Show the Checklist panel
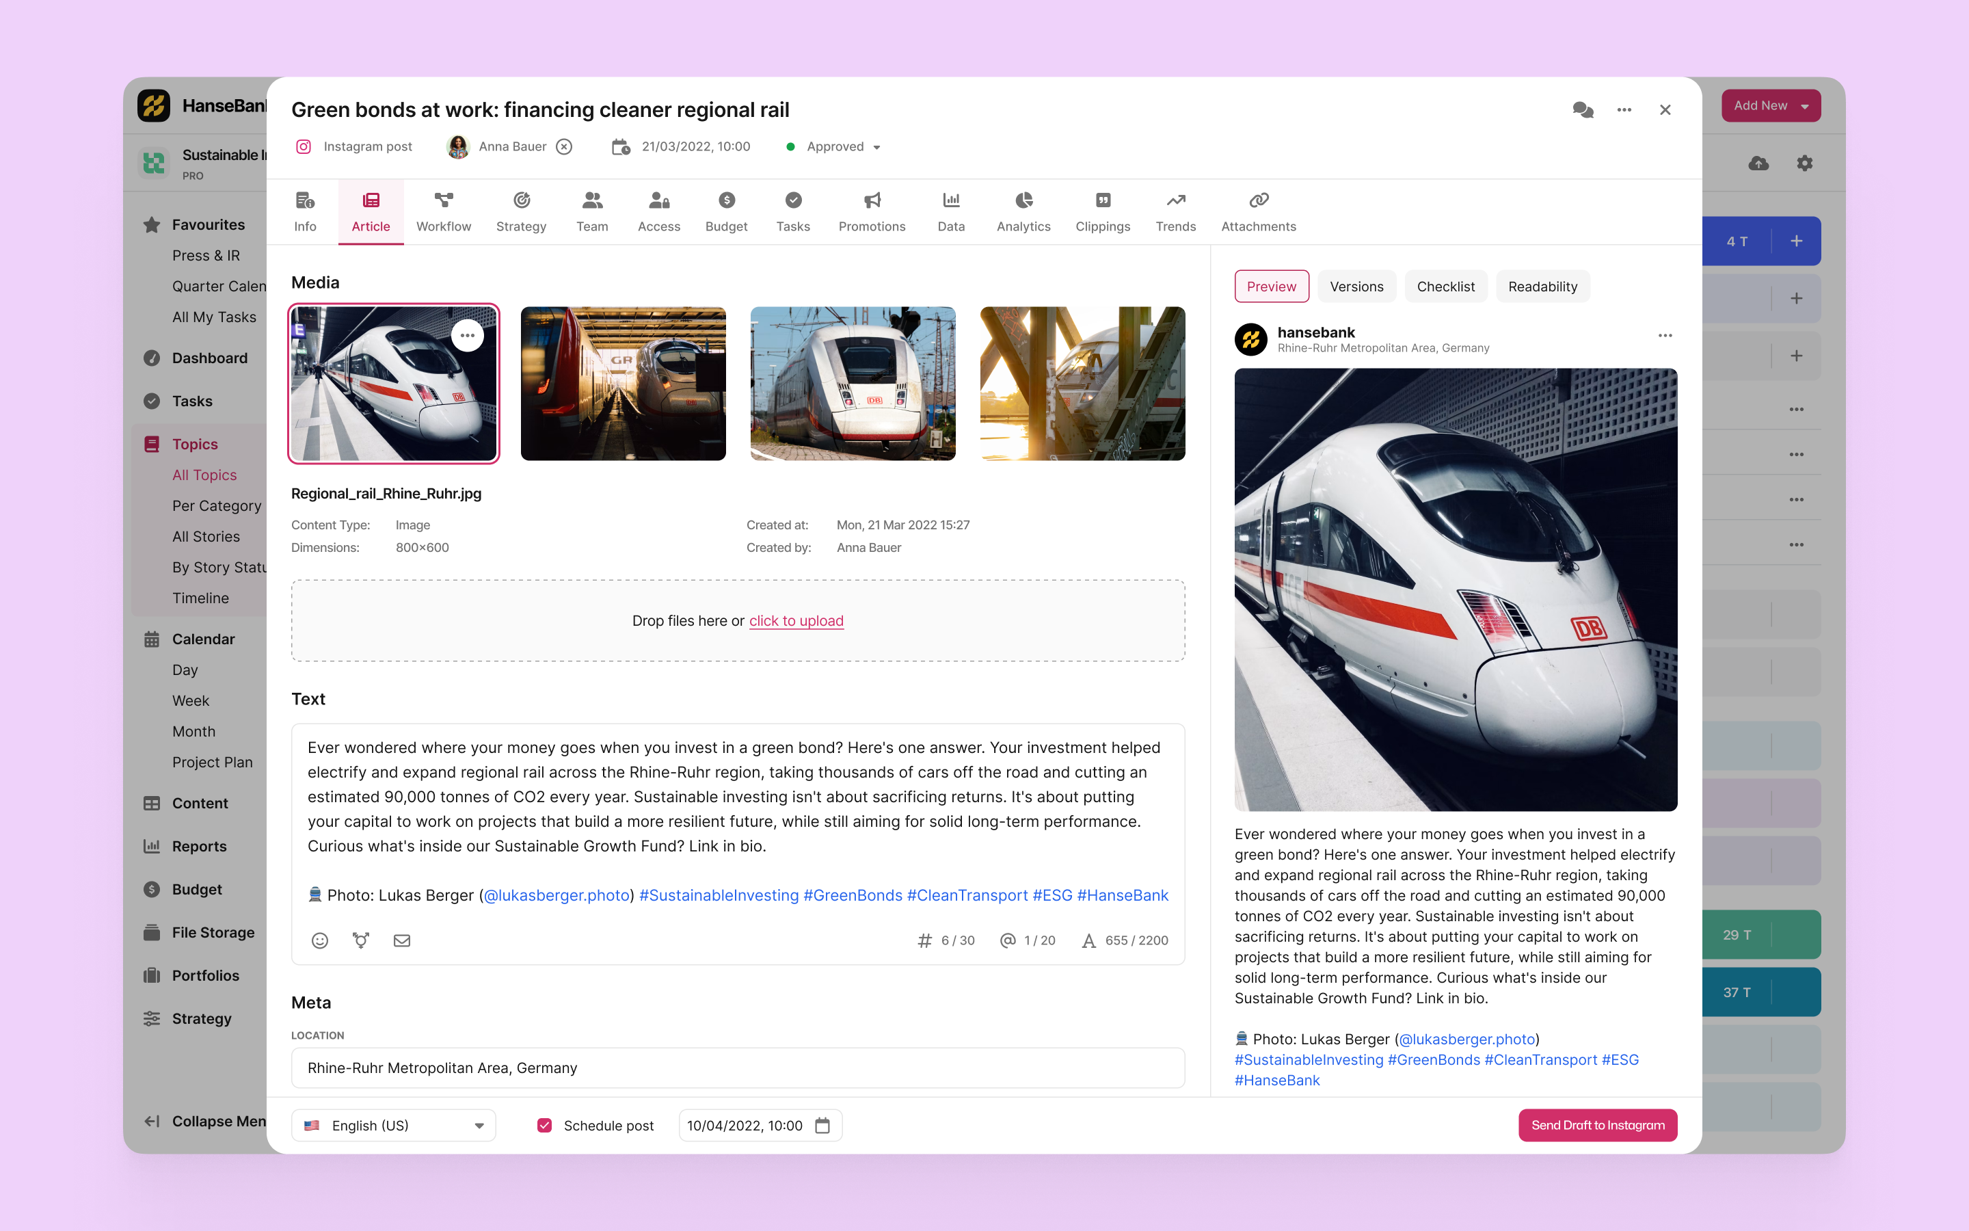 (x=1445, y=286)
